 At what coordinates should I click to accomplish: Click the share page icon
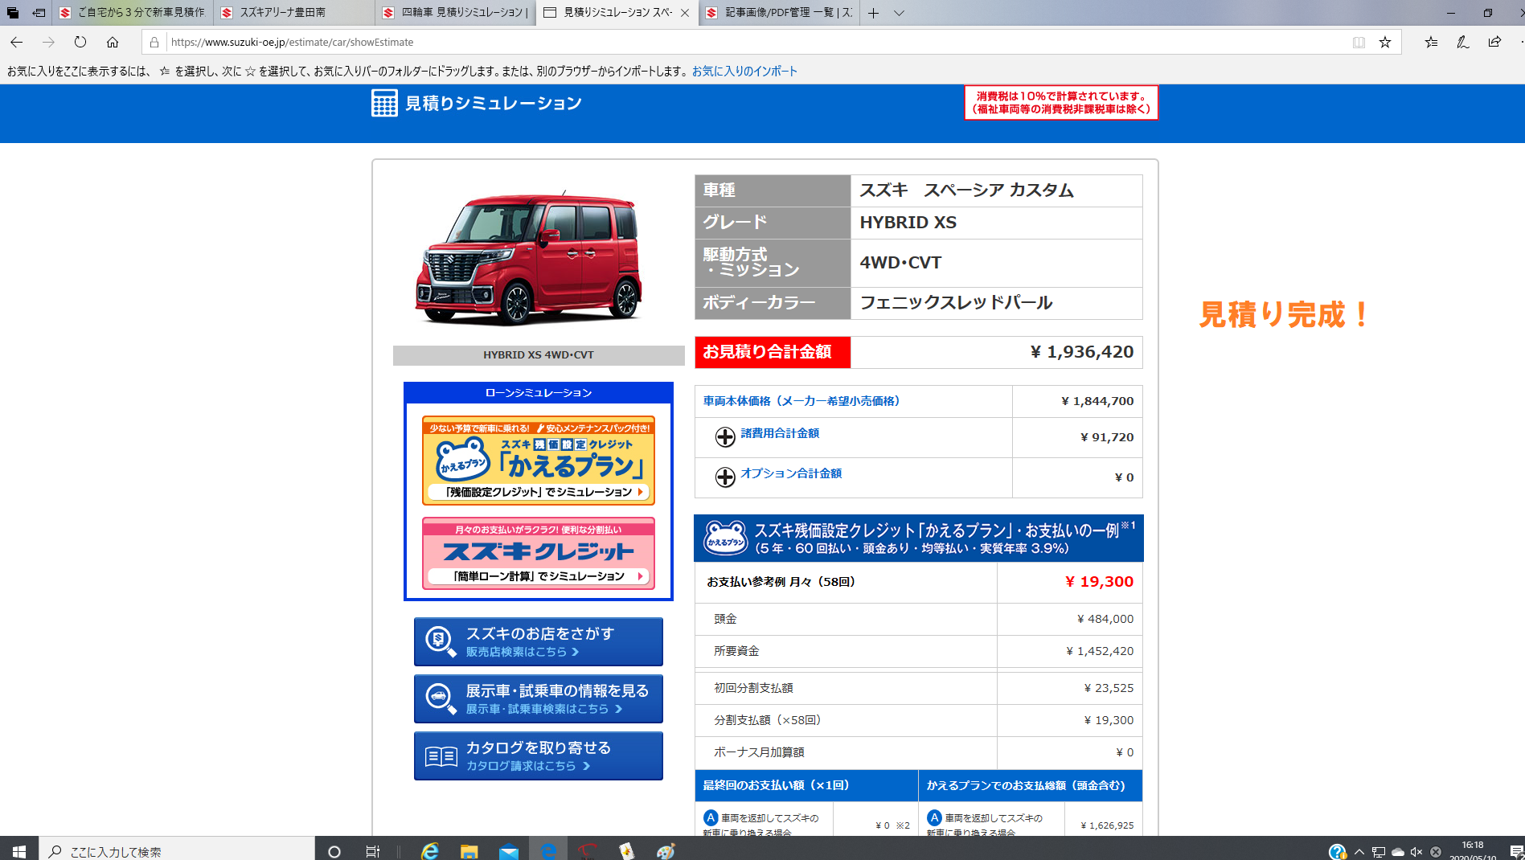pyautogui.click(x=1494, y=42)
